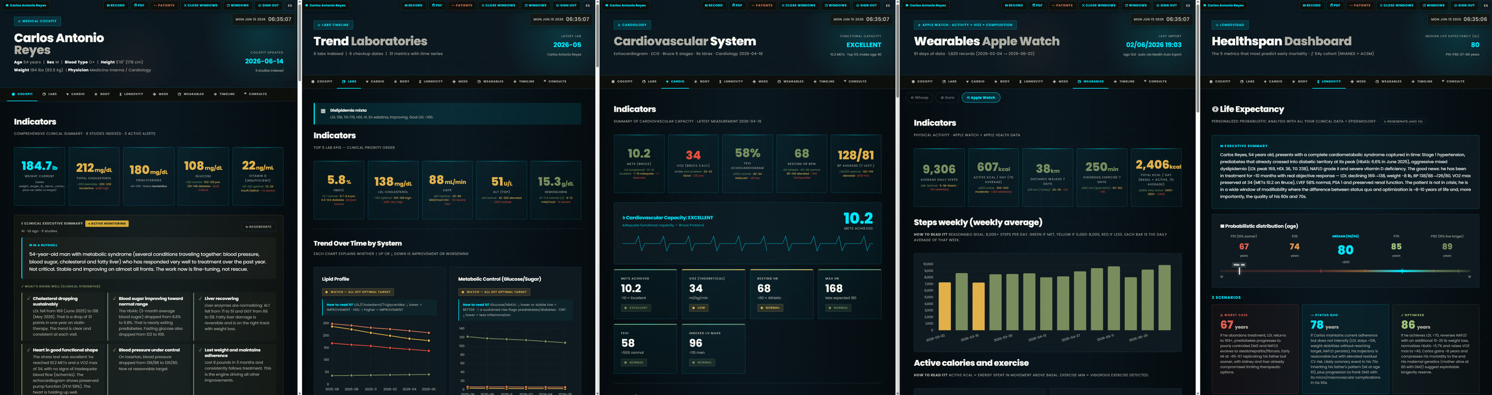This screenshot has height=395, width=1492.
Task: Select Longevity tab in Cardiovascular System window
Action: pos(731,81)
